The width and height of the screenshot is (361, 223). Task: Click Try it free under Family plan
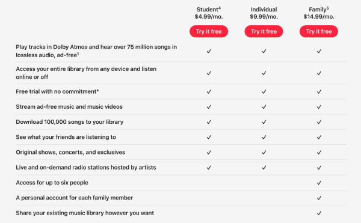[319, 31]
